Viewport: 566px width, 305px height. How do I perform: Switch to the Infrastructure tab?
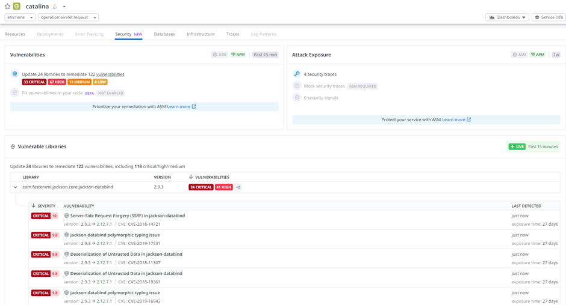click(x=201, y=34)
